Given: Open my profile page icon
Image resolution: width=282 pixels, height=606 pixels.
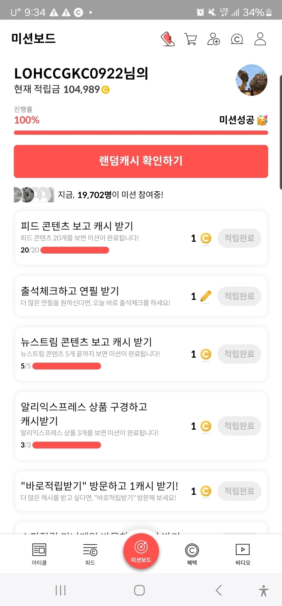Looking at the screenshot, I should (260, 39).
